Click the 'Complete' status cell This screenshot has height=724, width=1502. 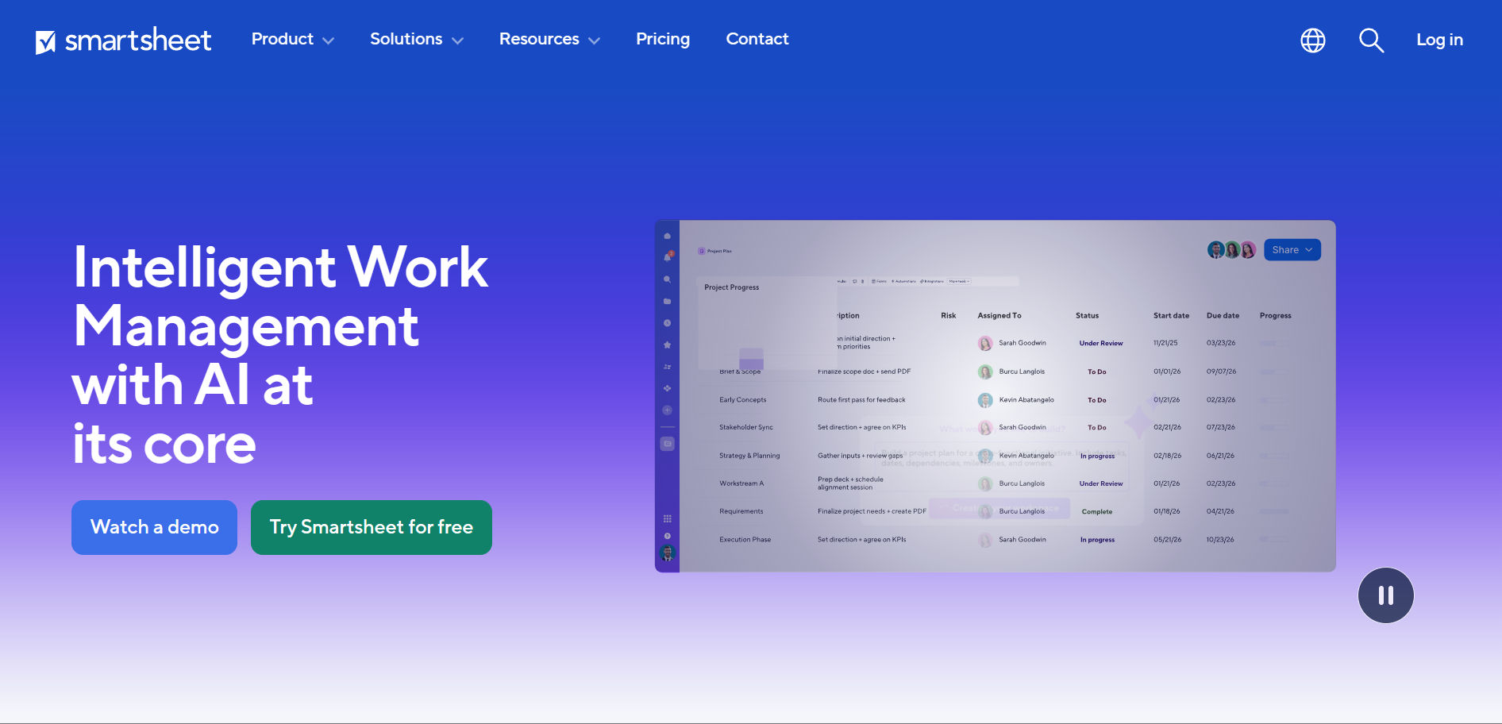click(x=1097, y=512)
